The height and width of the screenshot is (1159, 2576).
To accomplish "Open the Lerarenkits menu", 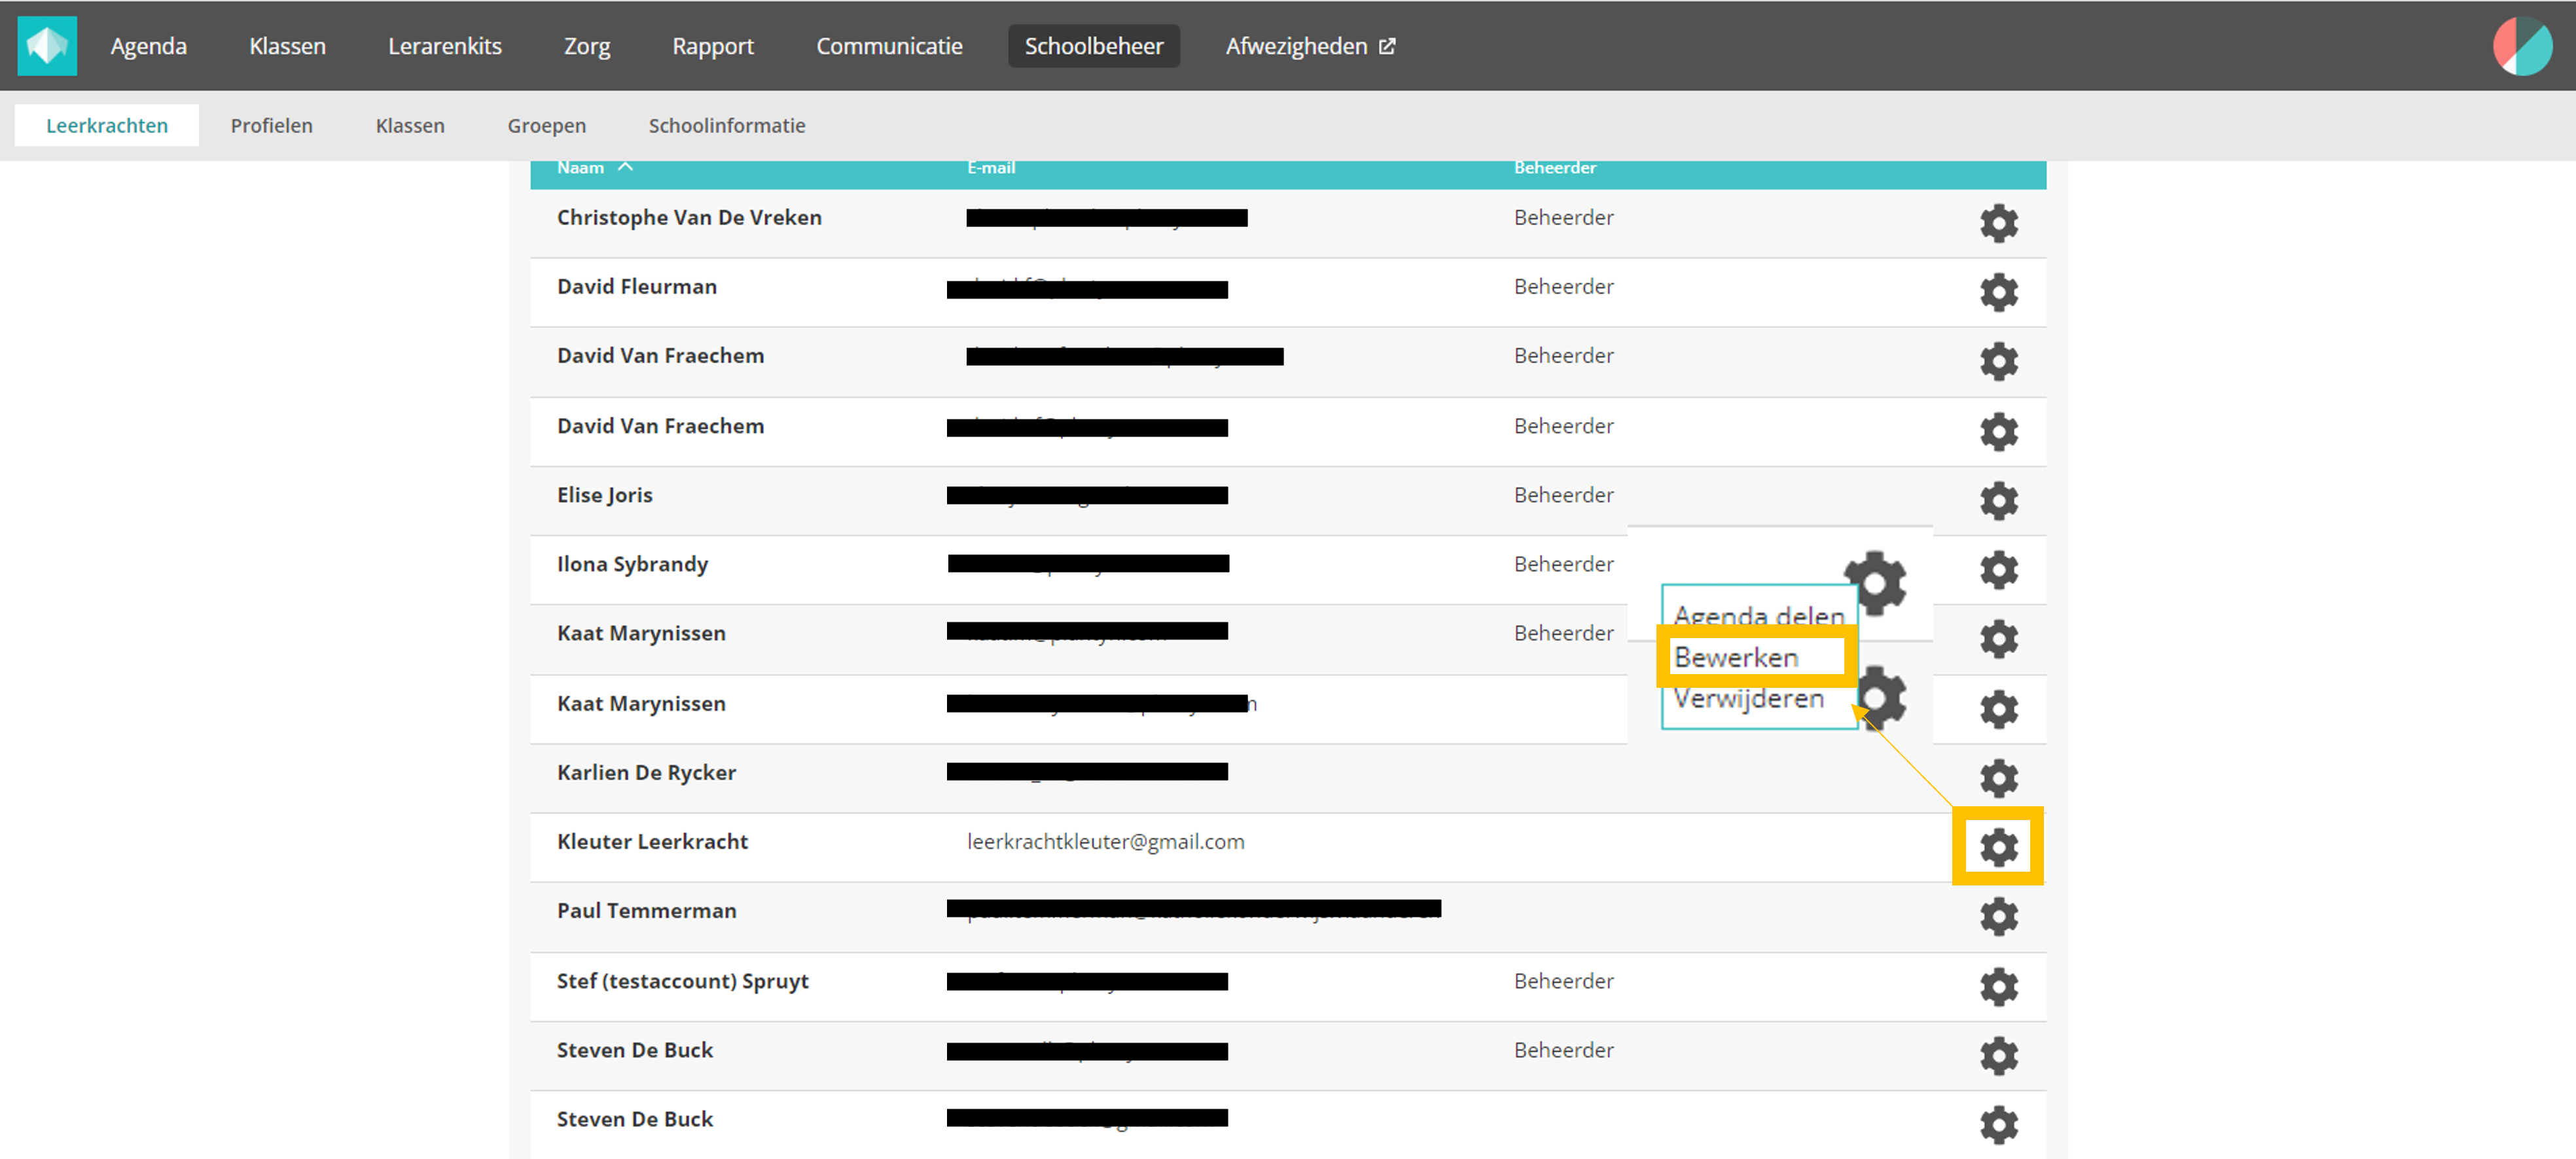I will point(444,46).
